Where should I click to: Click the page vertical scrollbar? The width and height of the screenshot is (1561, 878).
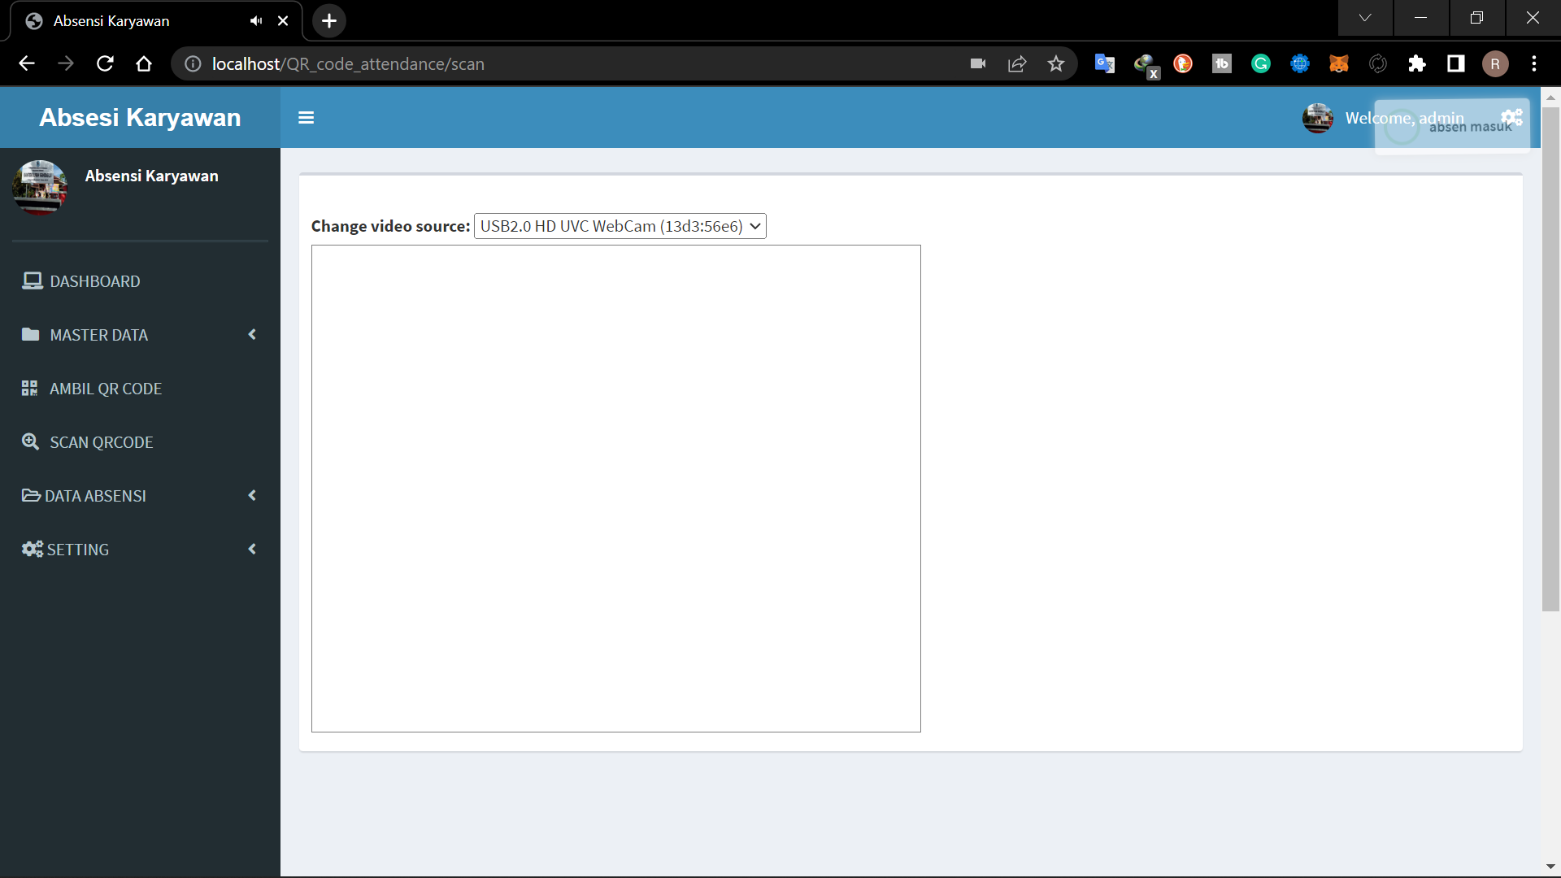pos(1550,358)
